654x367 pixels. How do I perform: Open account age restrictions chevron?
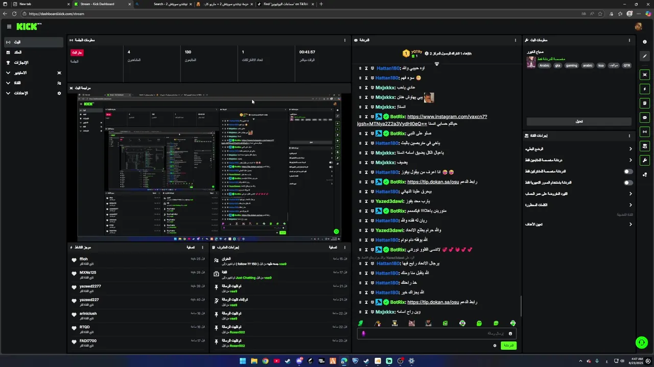[630, 194]
